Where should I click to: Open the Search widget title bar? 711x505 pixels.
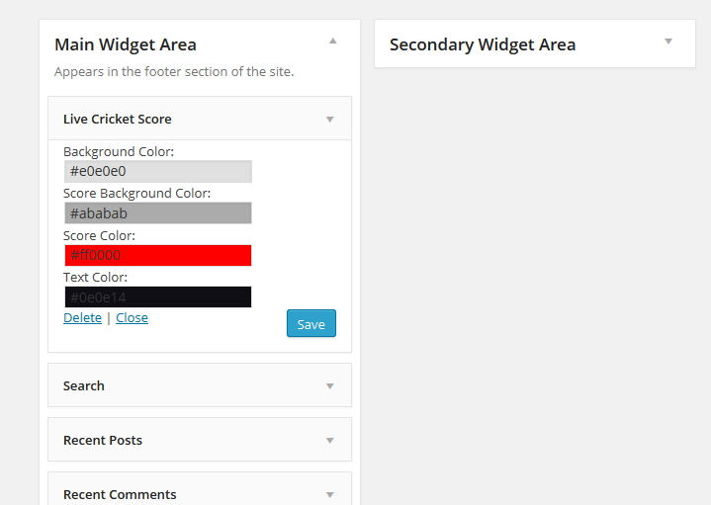84,386
